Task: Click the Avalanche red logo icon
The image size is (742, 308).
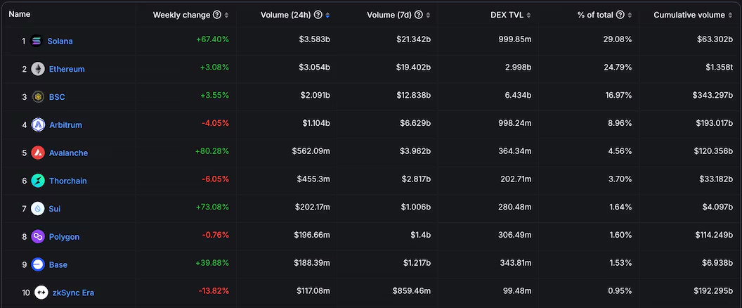Action: (38, 153)
